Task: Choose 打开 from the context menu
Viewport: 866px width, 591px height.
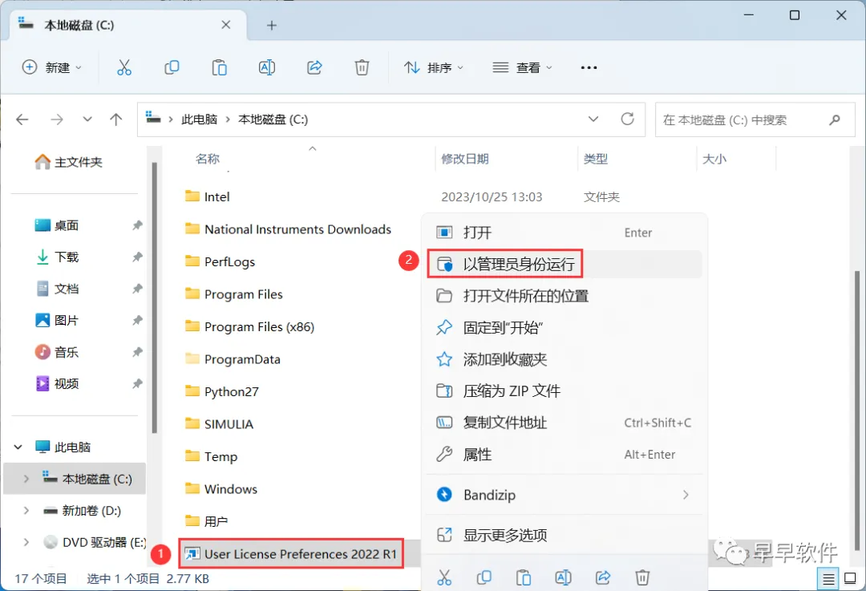Action: click(565, 233)
